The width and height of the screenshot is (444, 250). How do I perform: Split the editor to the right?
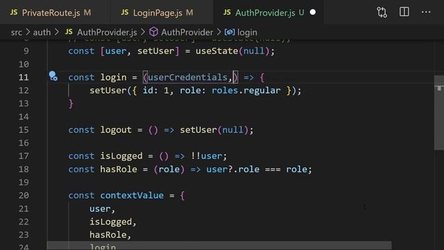click(404, 12)
